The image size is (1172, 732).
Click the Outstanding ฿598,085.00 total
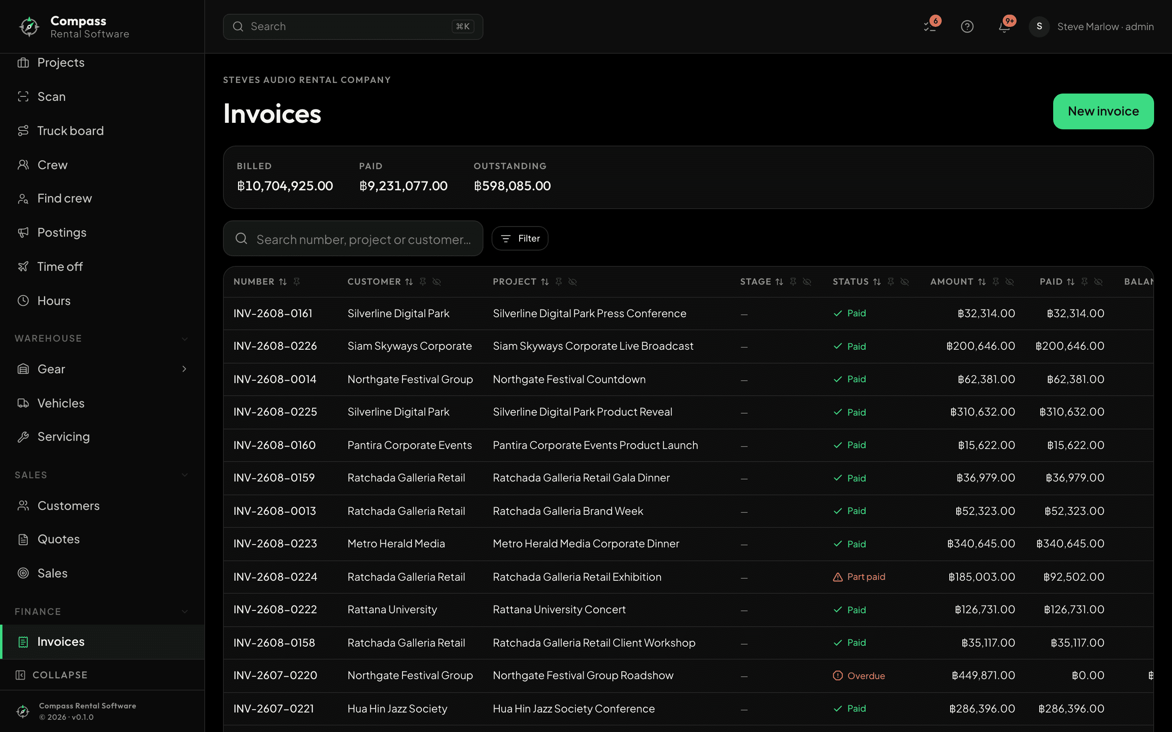(512, 186)
